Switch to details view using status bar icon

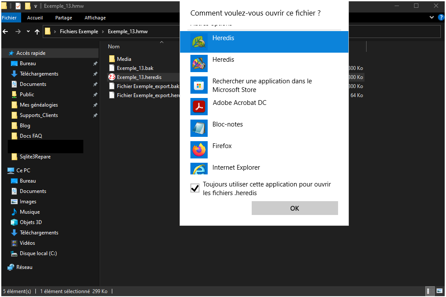pos(430,291)
